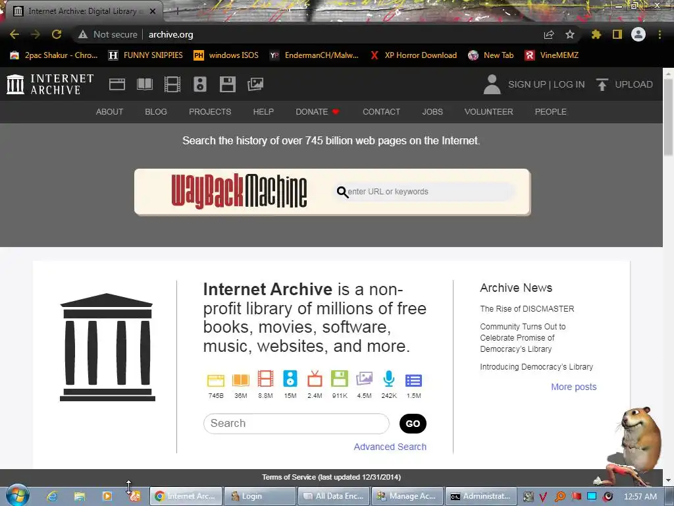Toggle the Chrome side panel icon

[x=617, y=34]
